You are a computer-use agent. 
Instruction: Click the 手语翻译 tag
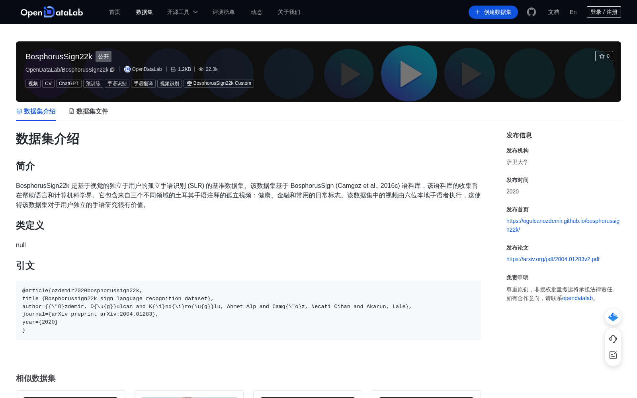(143, 84)
